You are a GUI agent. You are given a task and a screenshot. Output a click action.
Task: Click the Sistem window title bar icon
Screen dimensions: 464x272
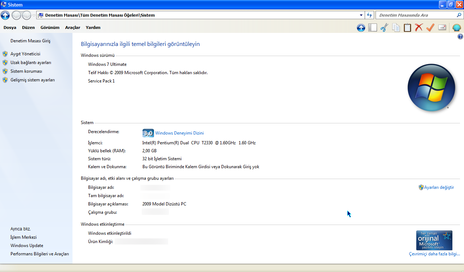pos(4,4)
